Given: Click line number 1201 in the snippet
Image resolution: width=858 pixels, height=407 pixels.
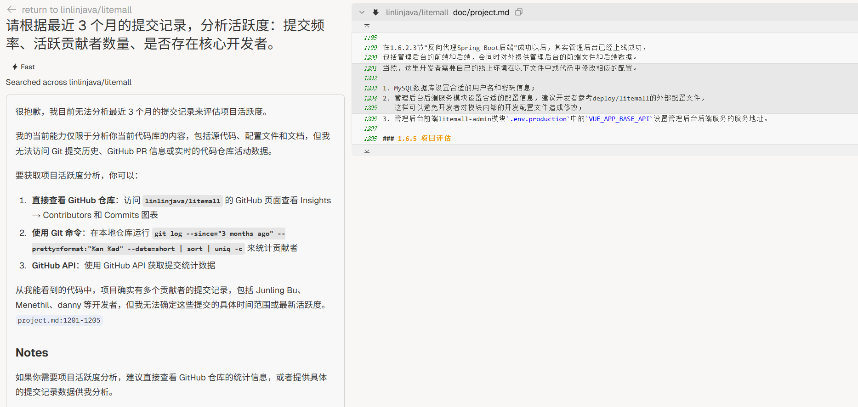Looking at the screenshot, I should click(x=370, y=68).
